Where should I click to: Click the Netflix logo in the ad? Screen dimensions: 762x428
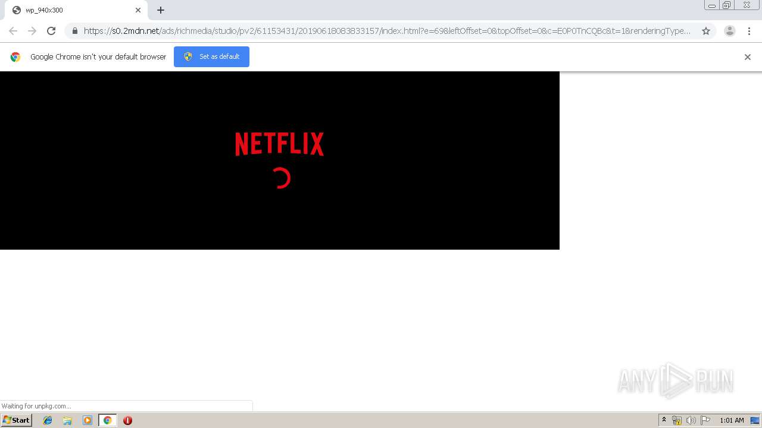click(x=279, y=144)
